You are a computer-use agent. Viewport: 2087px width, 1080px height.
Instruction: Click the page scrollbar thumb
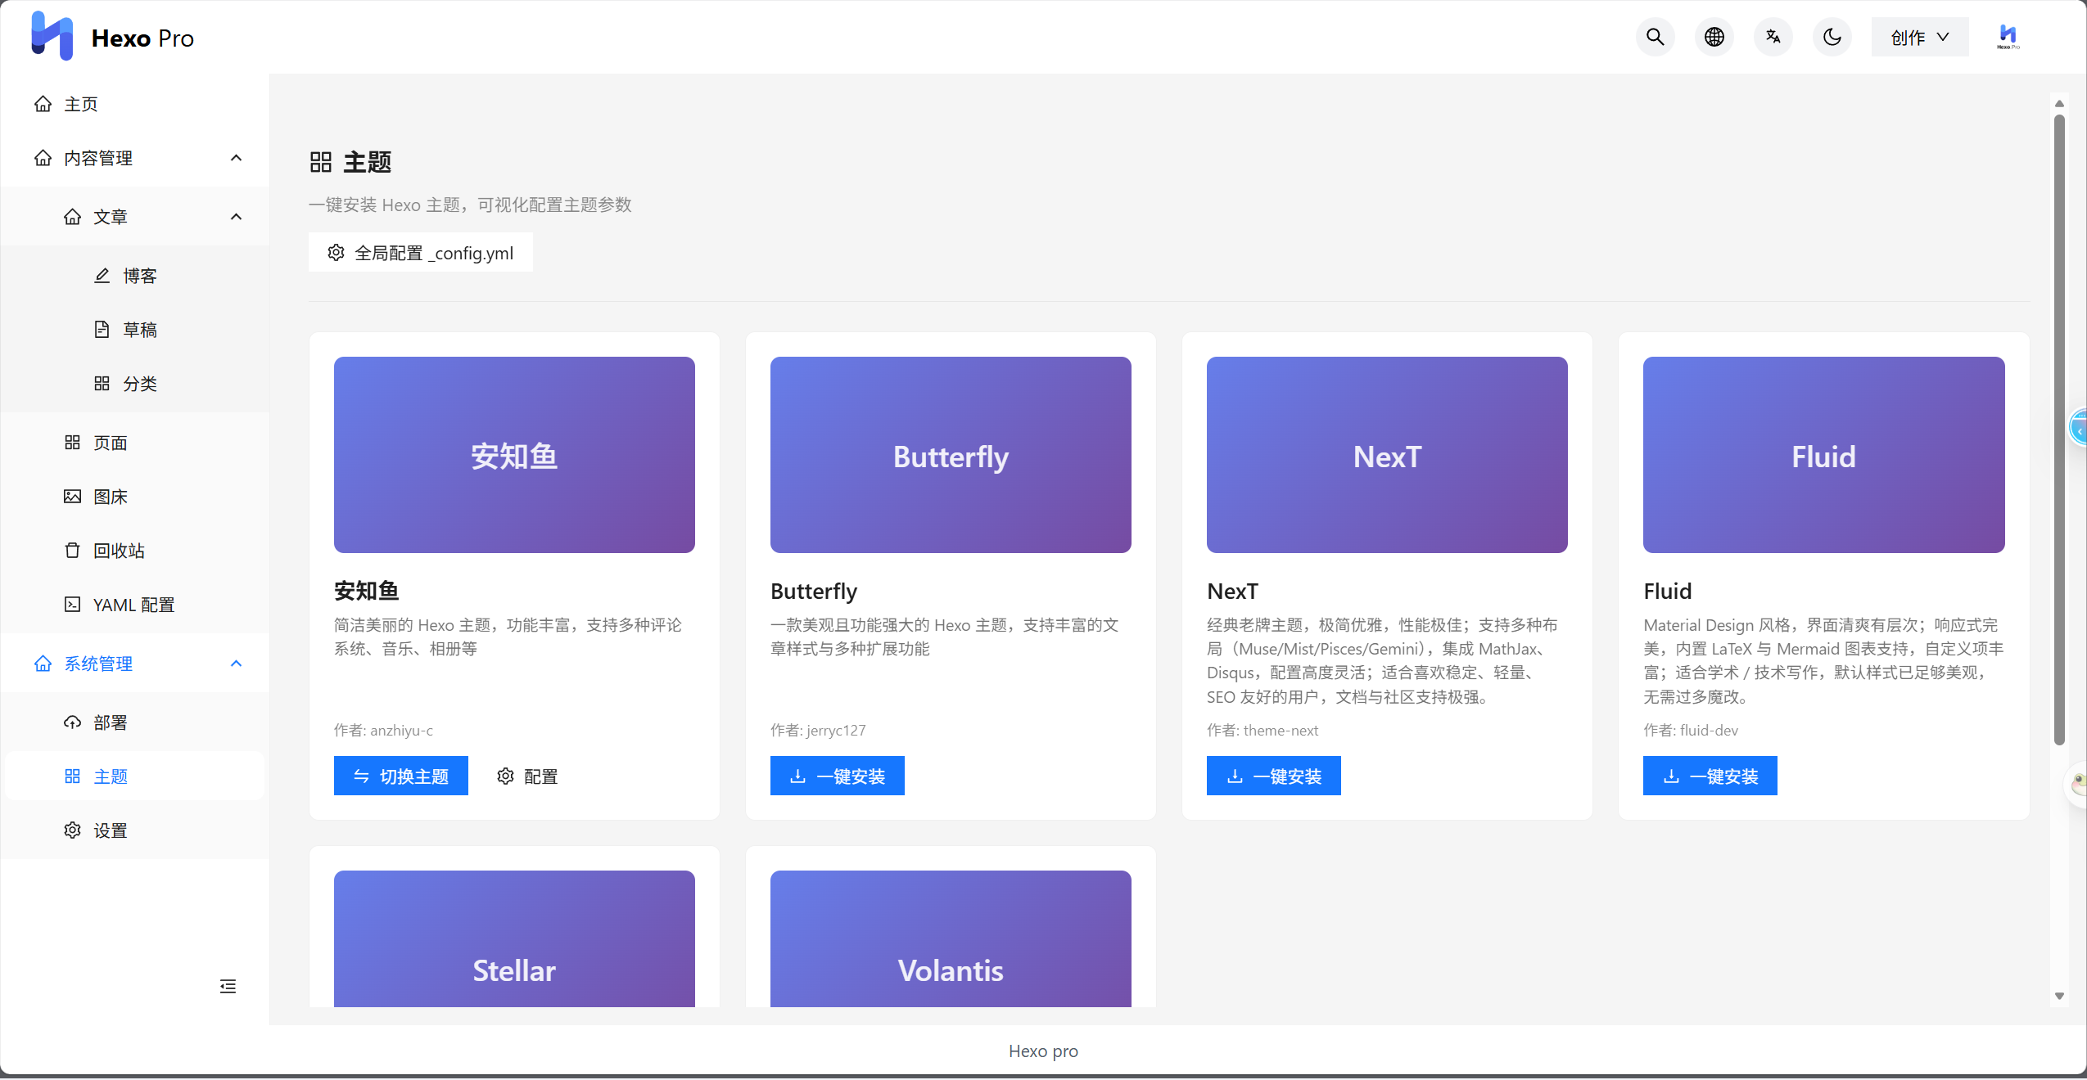(x=2059, y=430)
